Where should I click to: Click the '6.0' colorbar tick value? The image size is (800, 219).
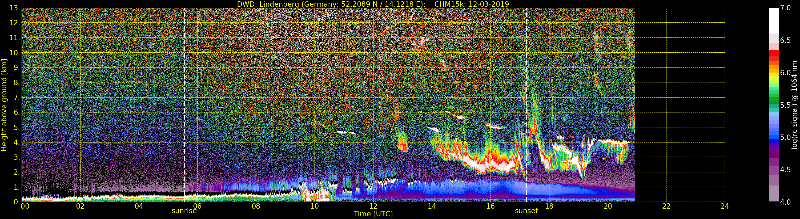click(785, 73)
